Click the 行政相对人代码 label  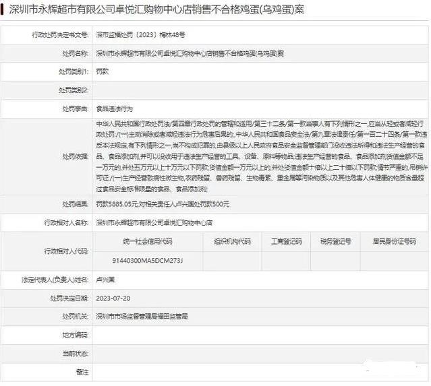coord(66,251)
